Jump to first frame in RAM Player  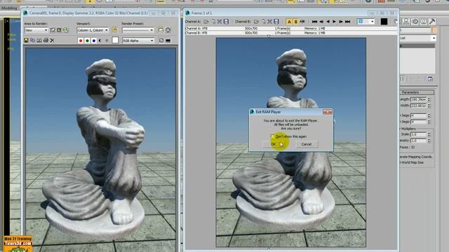tap(314, 22)
